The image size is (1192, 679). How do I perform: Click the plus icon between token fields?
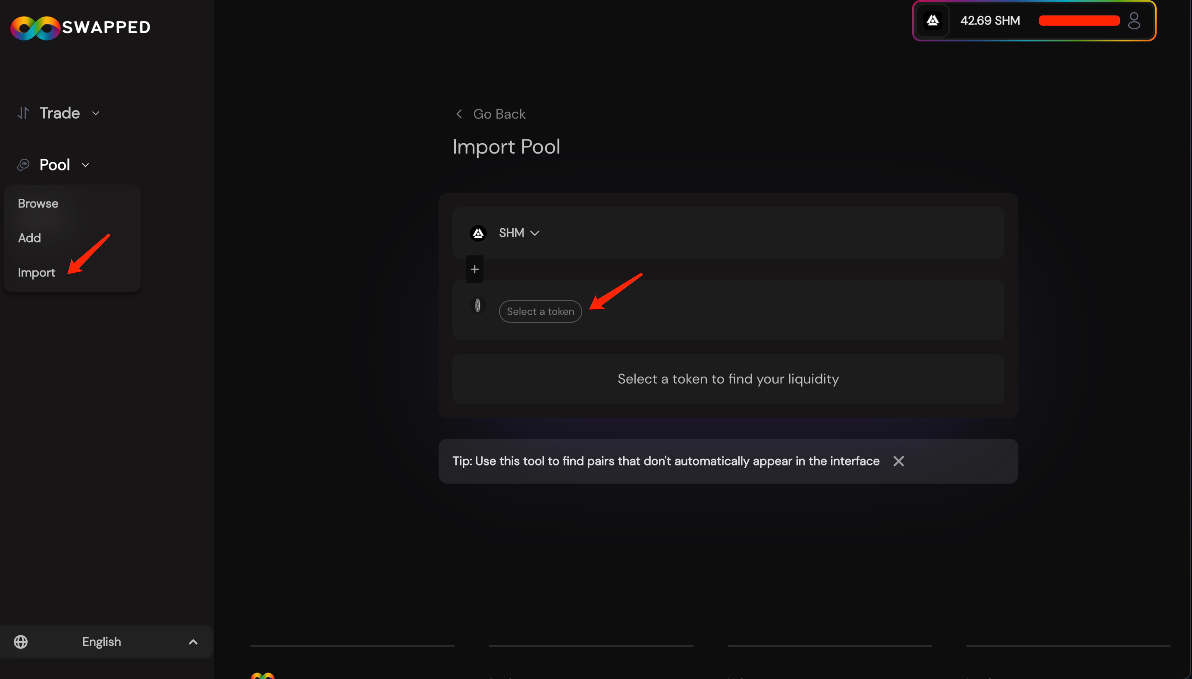474,269
